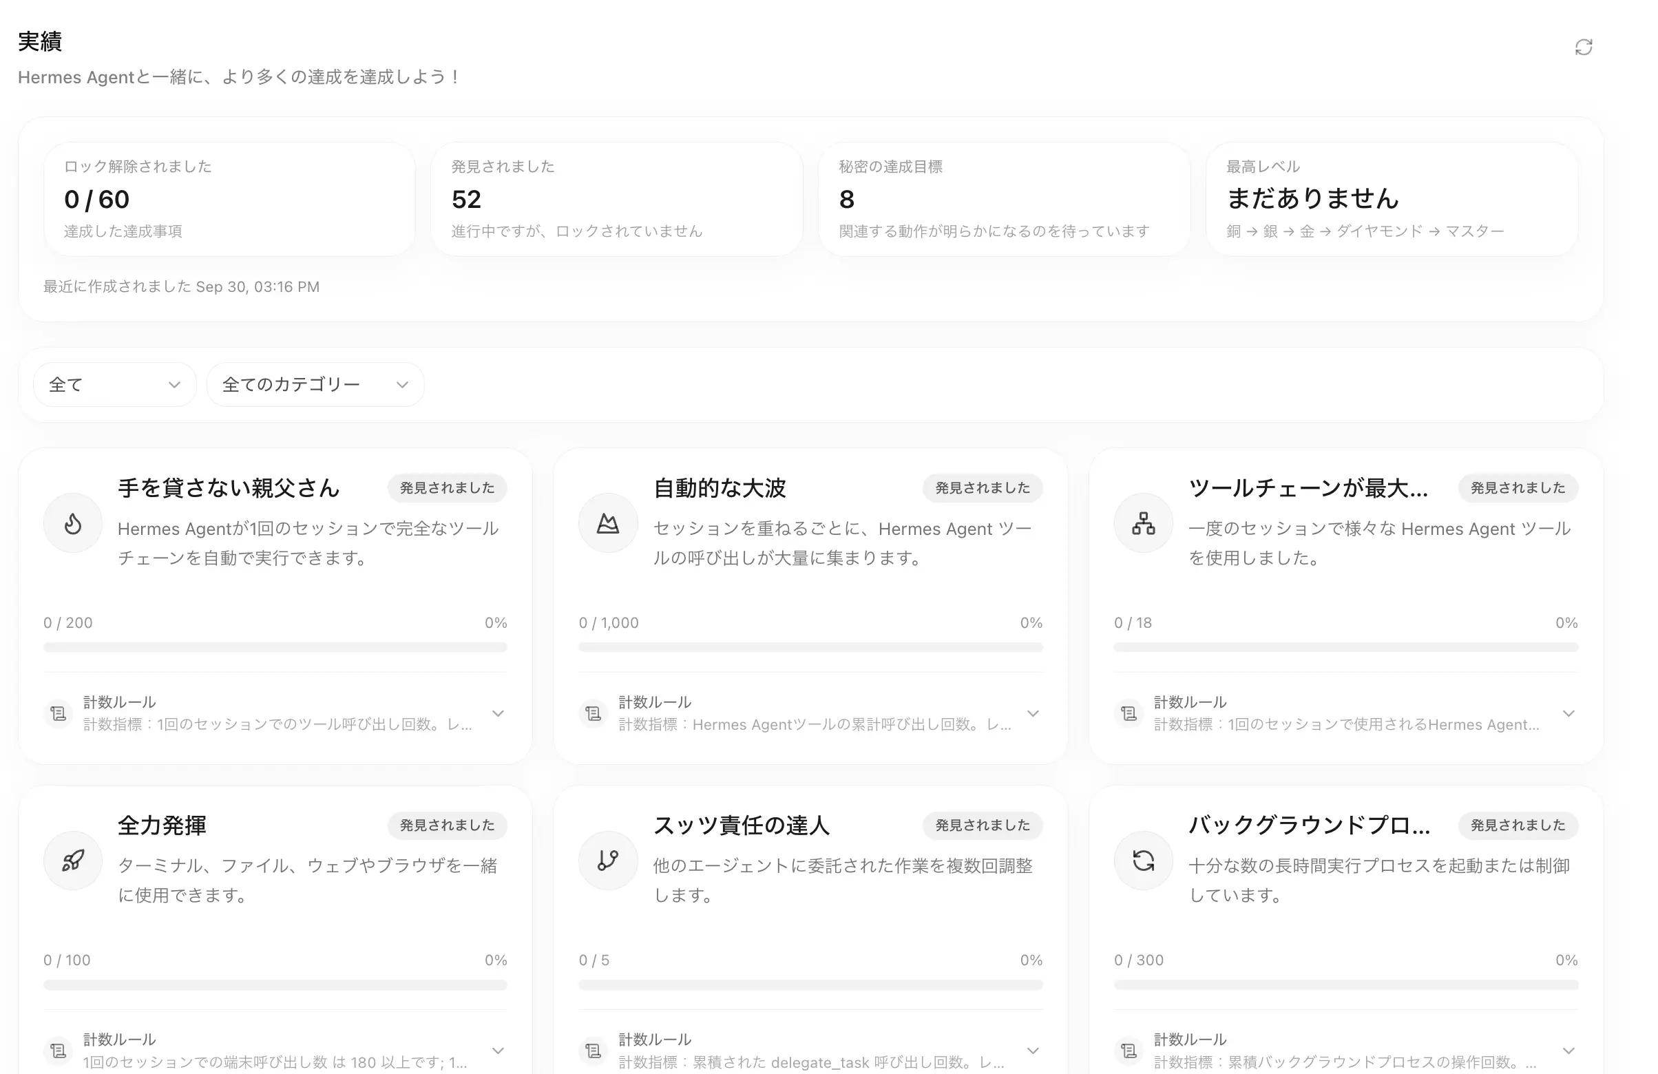Click the refresh icon at top right
Screen dimensions: 1658x1074
[1584, 47]
